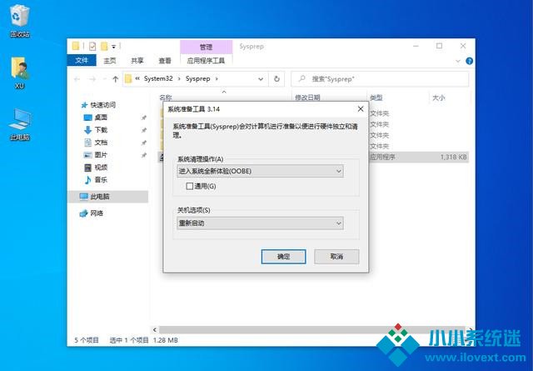Click the back navigation arrow
Image resolution: width=533 pixels, height=371 pixels.
click(x=77, y=79)
